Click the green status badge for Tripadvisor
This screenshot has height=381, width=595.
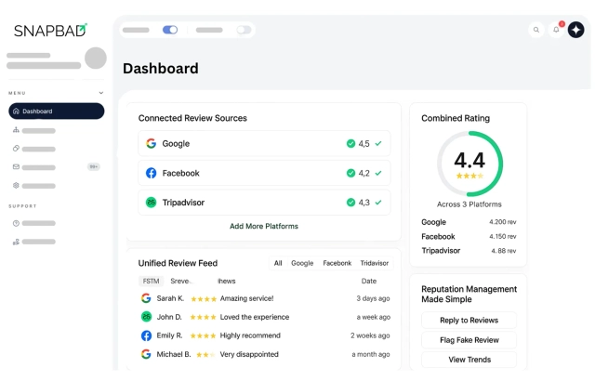pyautogui.click(x=350, y=202)
